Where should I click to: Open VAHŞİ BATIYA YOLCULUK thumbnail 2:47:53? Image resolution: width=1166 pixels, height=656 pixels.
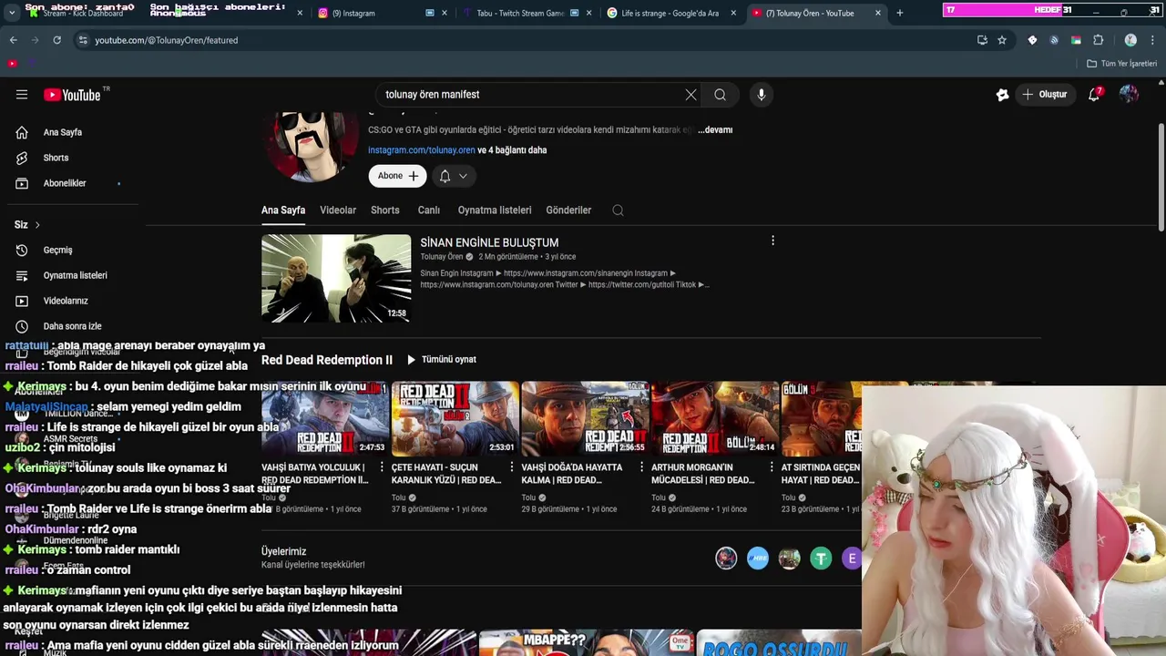click(x=324, y=419)
